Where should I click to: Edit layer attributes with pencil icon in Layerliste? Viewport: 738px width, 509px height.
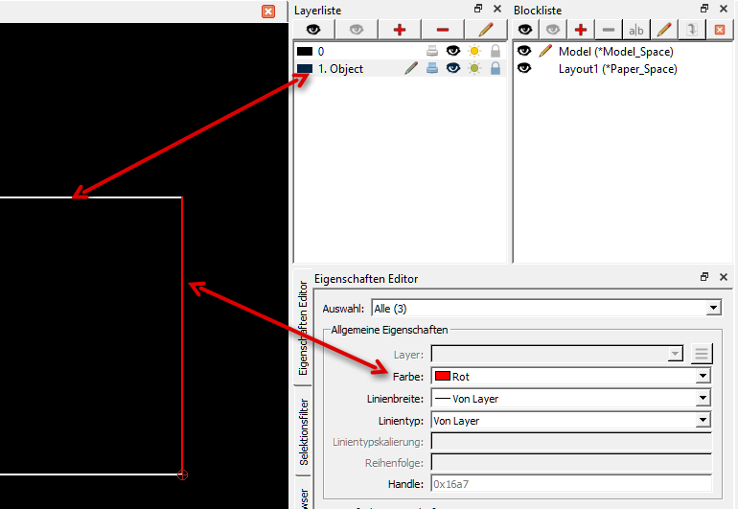pyautogui.click(x=485, y=30)
